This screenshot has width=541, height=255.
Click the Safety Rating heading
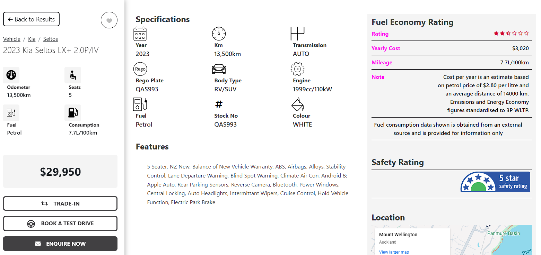pyautogui.click(x=398, y=162)
